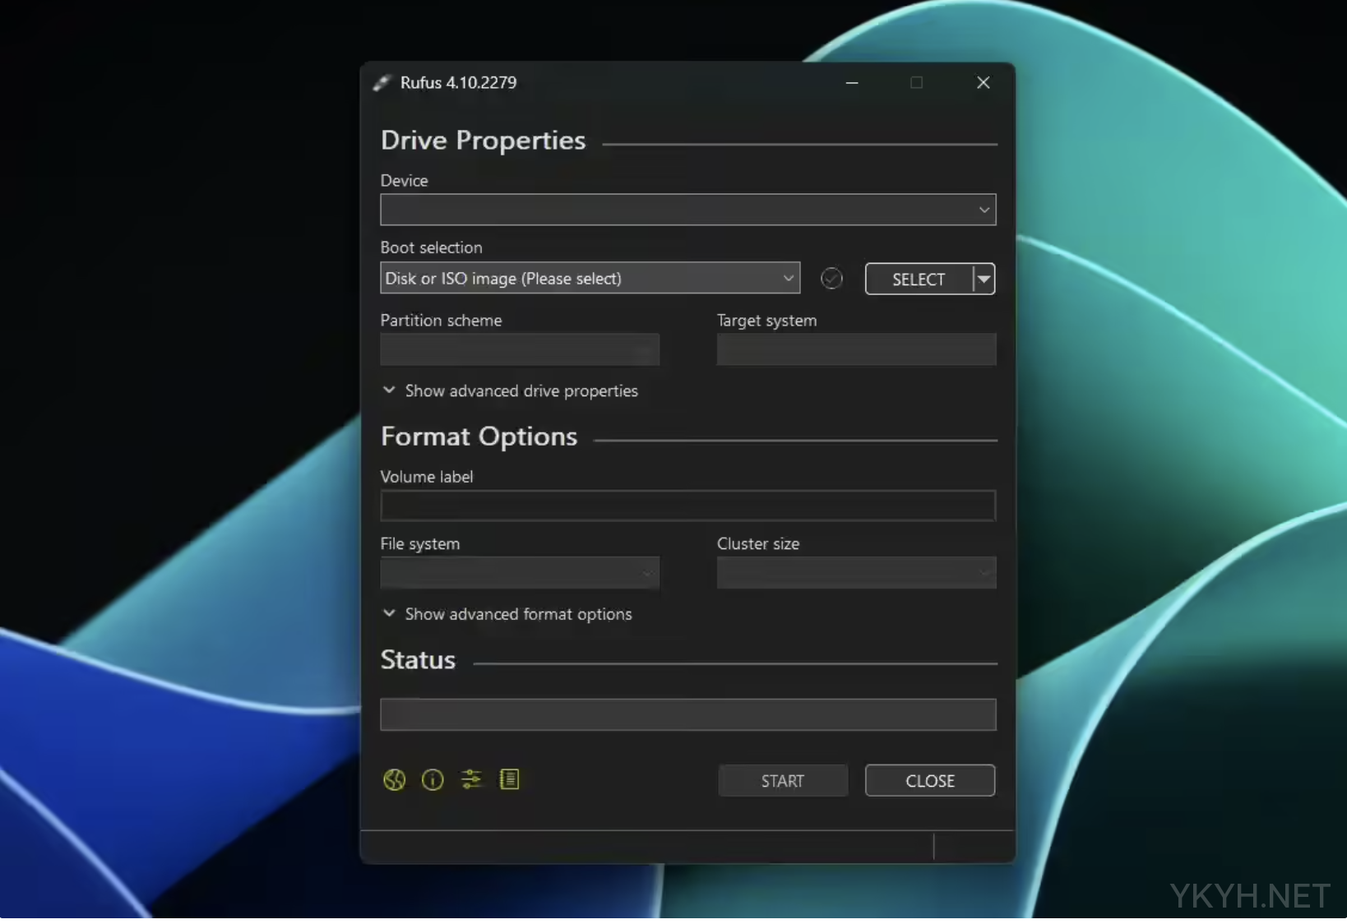This screenshot has width=1347, height=924.
Task: Click the checksum verification icon beside SELECT
Action: click(x=831, y=280)
